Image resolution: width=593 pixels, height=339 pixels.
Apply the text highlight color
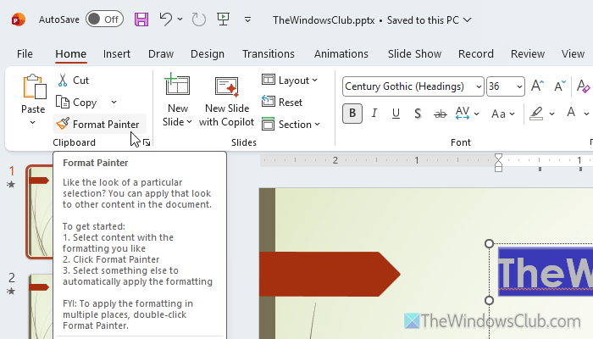point(536,113)
